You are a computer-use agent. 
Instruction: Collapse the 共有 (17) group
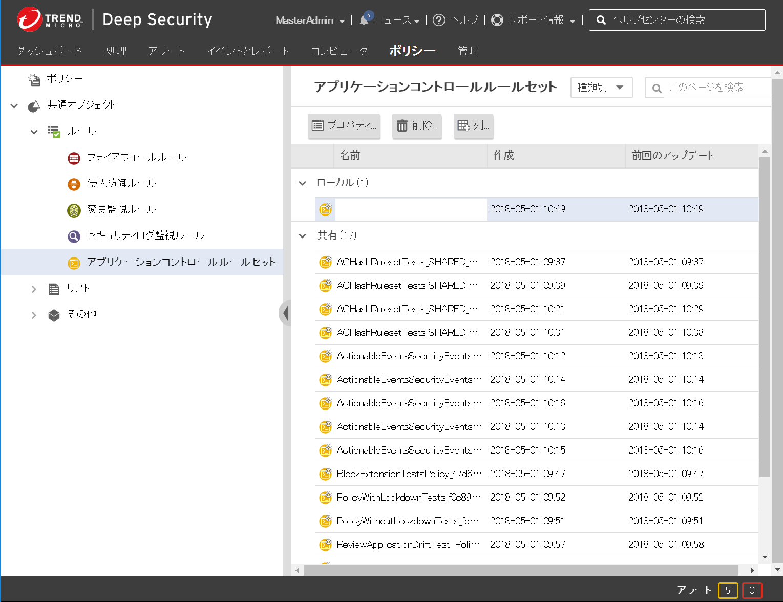(x=303, y=236)
